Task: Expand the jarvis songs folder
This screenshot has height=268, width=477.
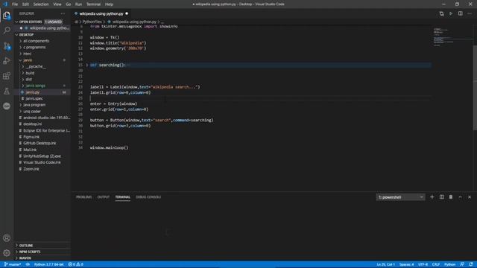Action: point(35,86)
